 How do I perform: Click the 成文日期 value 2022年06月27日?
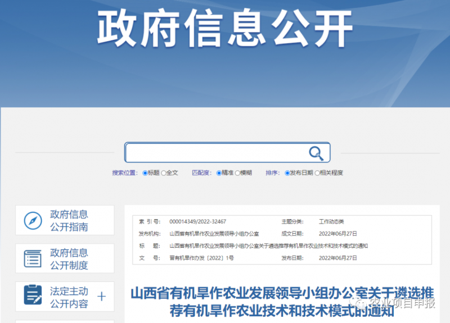pos(338,234)
